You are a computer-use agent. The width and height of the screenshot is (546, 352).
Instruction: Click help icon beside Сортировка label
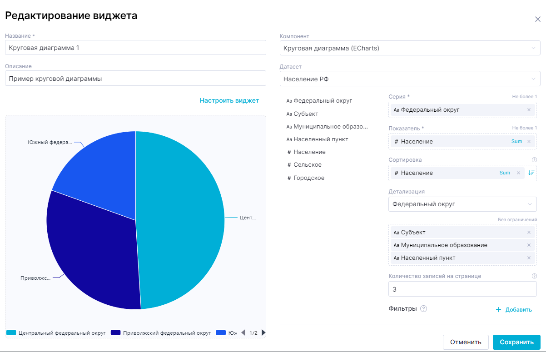click(534, 160)
